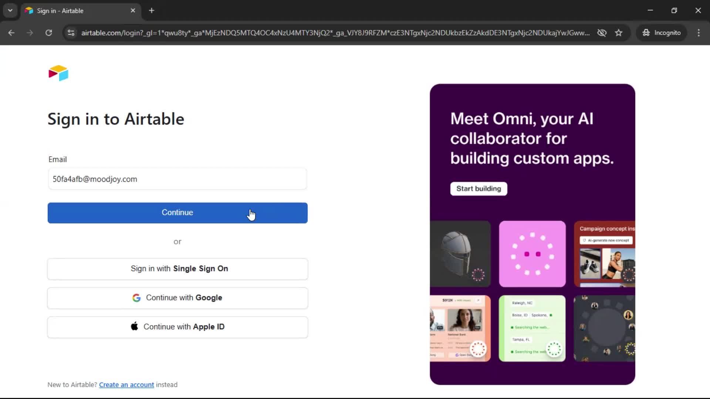Click the Airtable logo
The image size is (710, 399).
tap(58, 73)
